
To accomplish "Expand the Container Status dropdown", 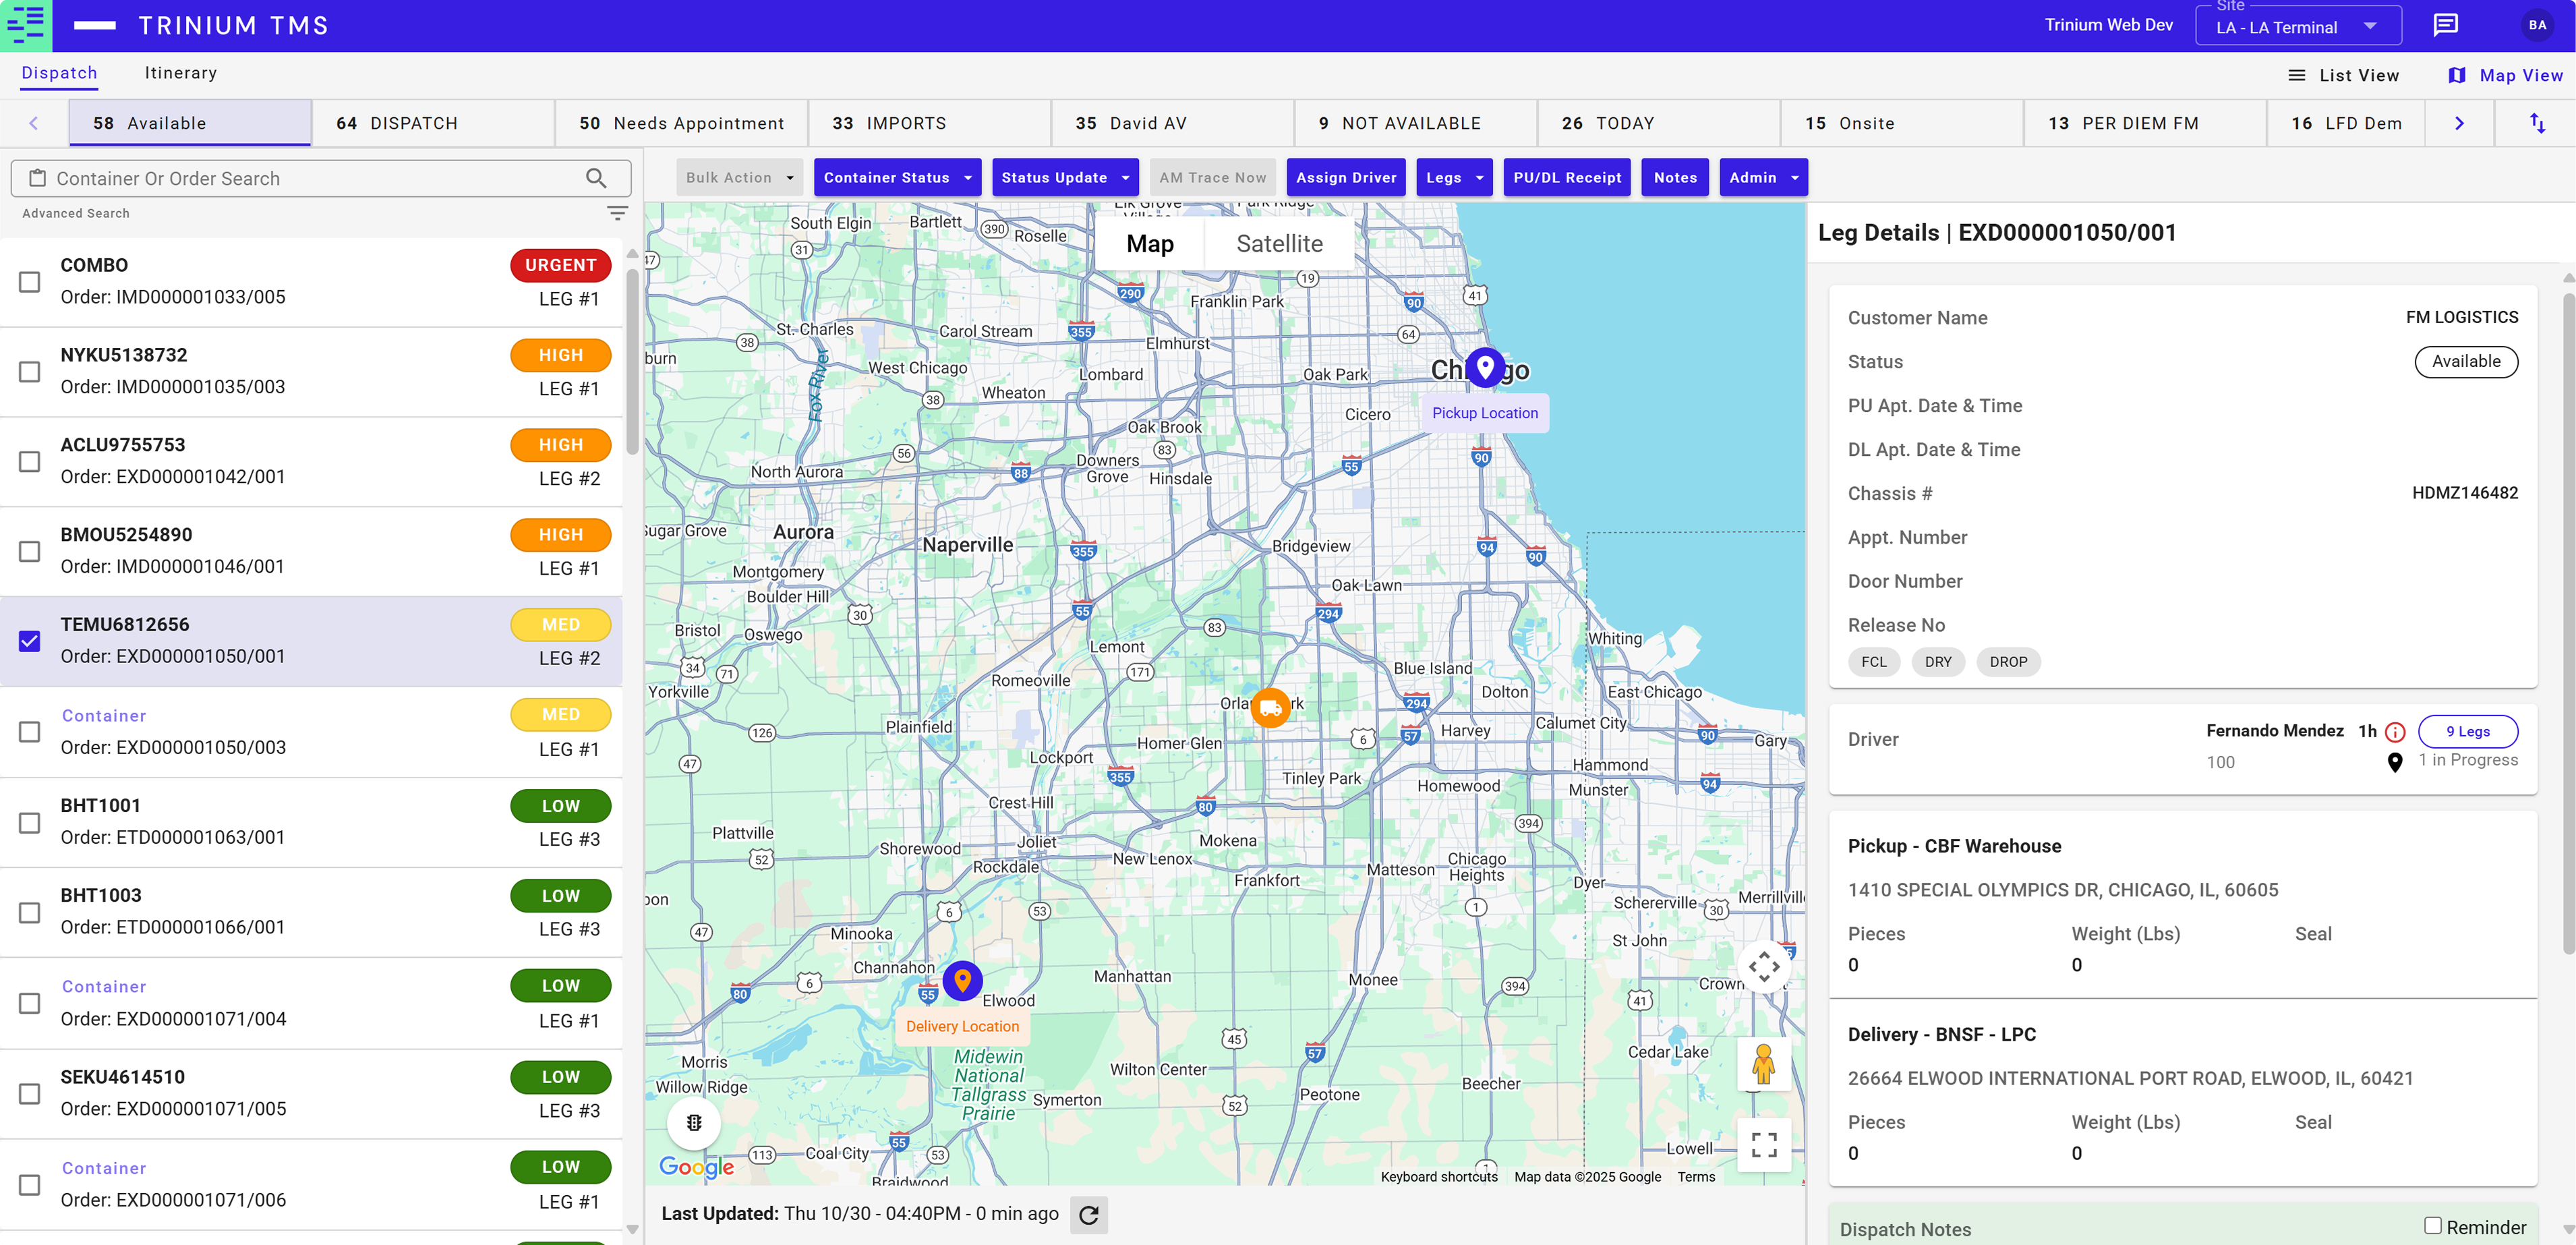I will [x=896, y=177].
